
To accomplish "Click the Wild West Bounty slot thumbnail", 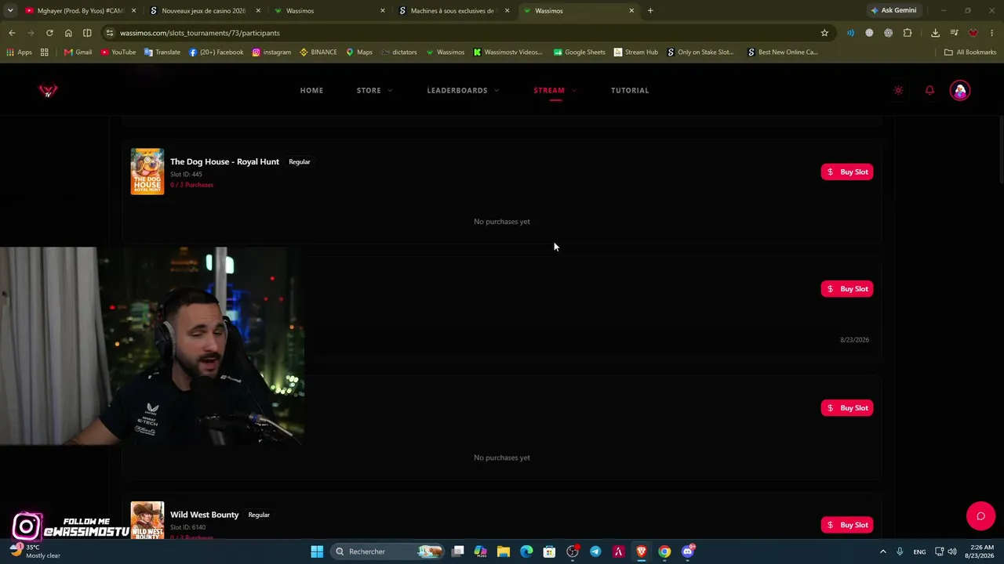I will click(147, 521).
